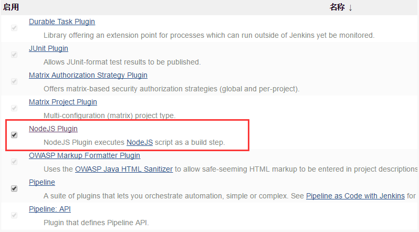Open the NodeJS Plugin title link
This screenshot has height=232, width=419.
(x=53, y=129)
